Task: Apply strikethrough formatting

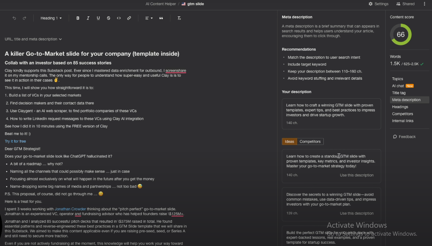Action: coord(109,18)
